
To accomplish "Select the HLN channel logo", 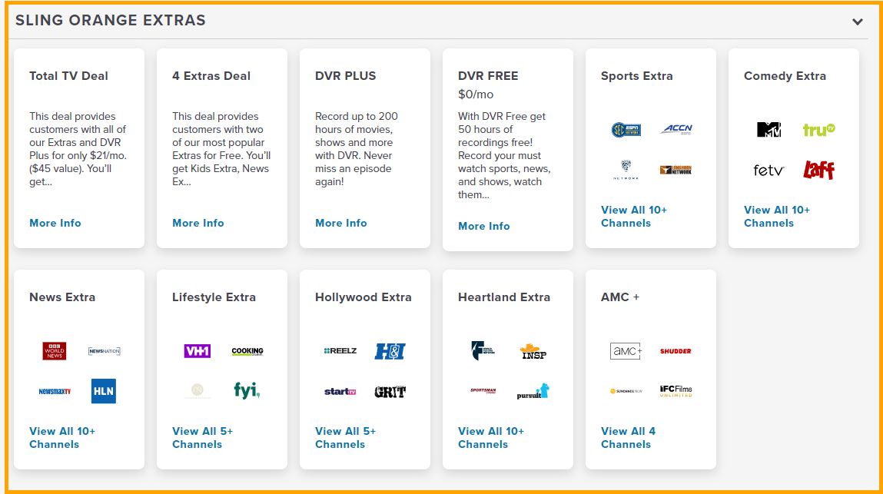I will point(104,391).
